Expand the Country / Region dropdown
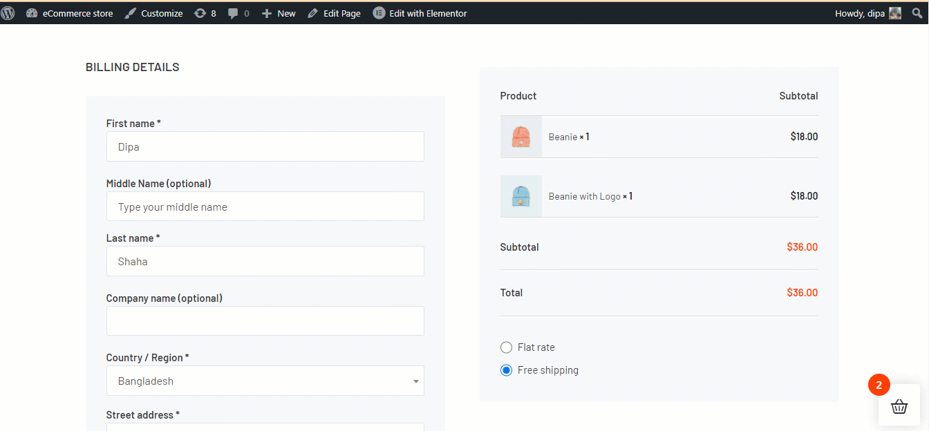Screen dimensions: 929x431 coord(265,381)
